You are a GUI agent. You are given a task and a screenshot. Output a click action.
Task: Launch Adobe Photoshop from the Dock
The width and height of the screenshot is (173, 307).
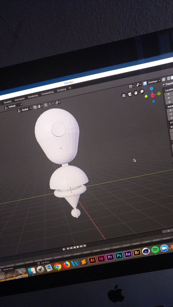click(119, 256)
